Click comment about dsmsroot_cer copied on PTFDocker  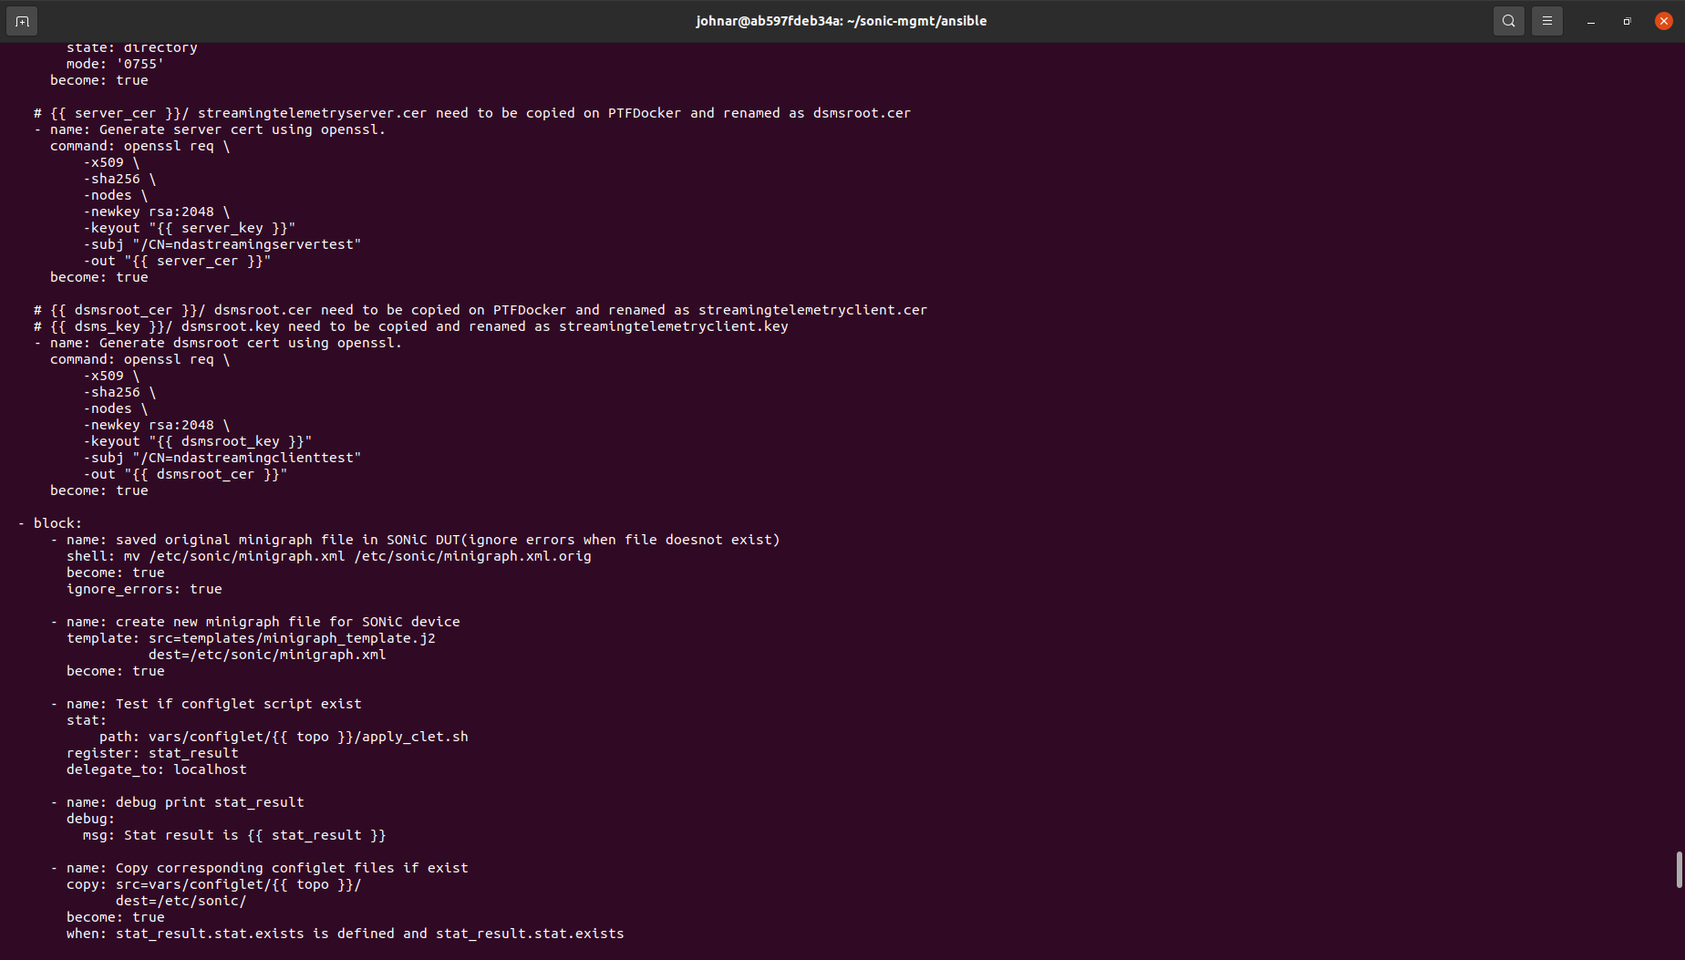coord(481,310)
